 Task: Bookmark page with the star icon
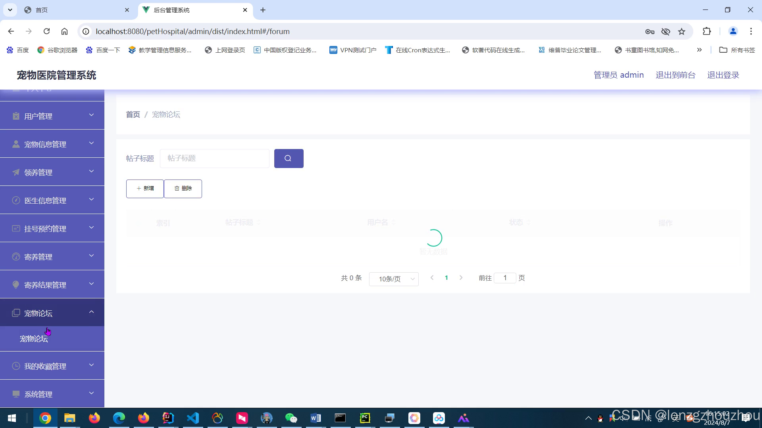click(681, 31)
